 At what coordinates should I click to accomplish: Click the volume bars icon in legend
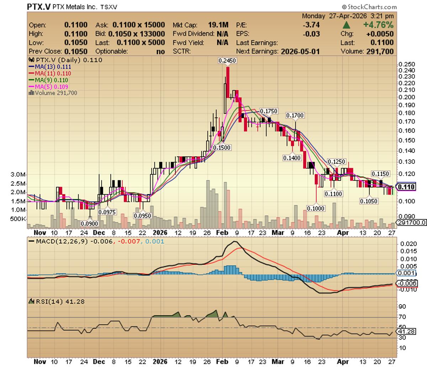click(x=31, y=93)
